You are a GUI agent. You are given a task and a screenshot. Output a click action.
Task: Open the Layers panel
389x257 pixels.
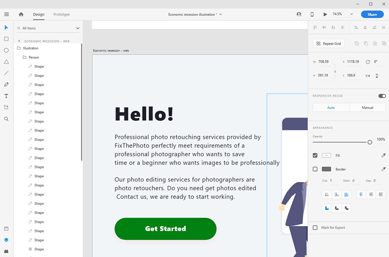pos(6,240)
